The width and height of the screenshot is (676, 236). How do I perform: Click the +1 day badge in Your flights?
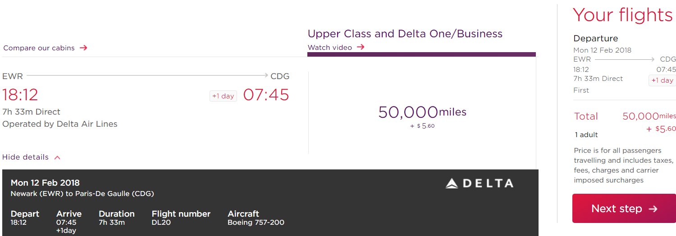point(662,80)
